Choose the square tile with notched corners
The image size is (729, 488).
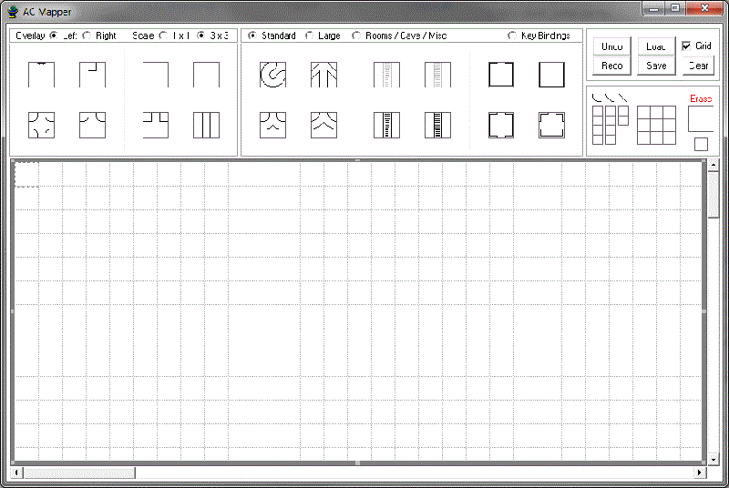click(x=551, y=125)
